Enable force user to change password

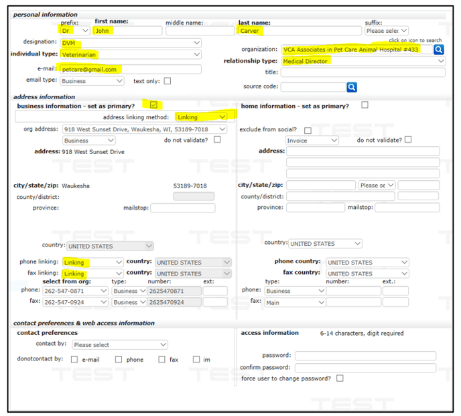point(340,378)
